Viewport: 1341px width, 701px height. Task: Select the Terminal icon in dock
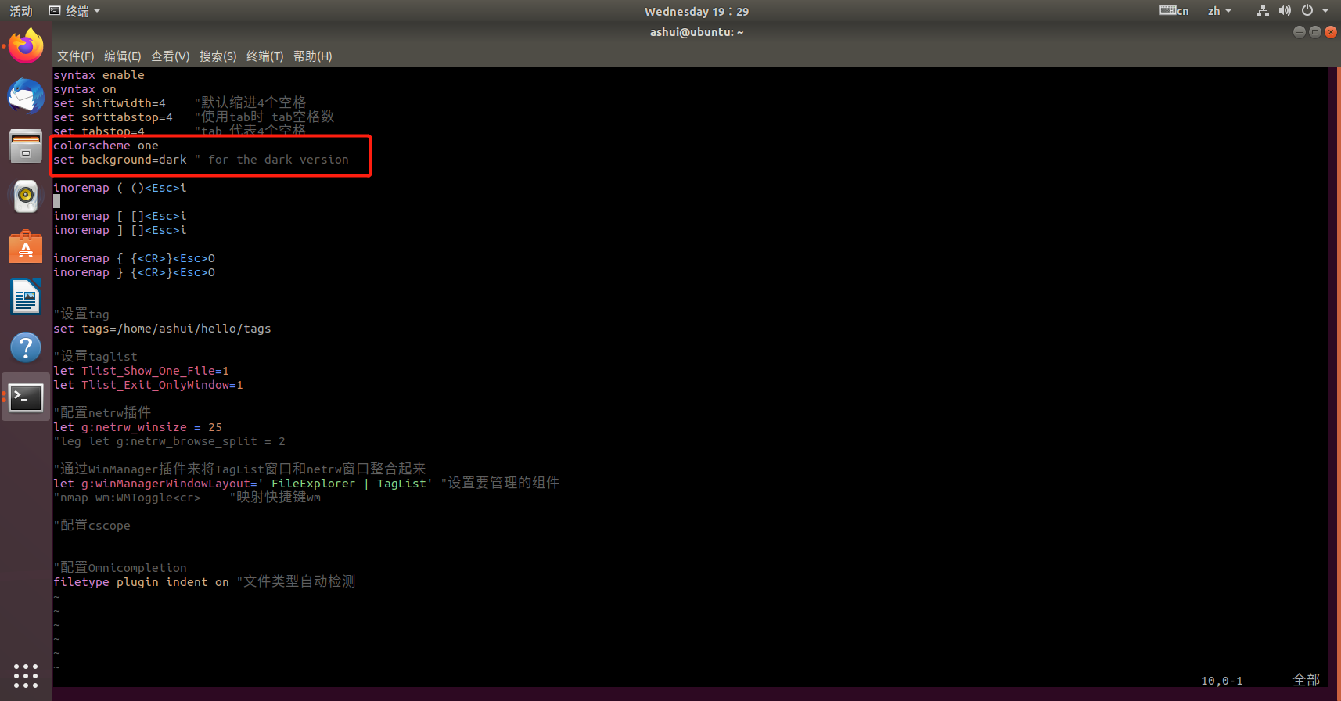click(26, 397)
